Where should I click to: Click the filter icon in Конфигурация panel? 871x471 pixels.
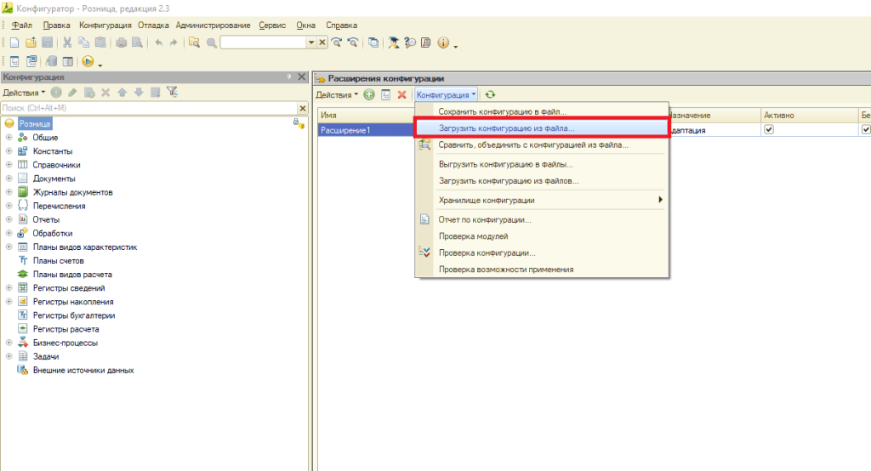[x=172, y=92]
